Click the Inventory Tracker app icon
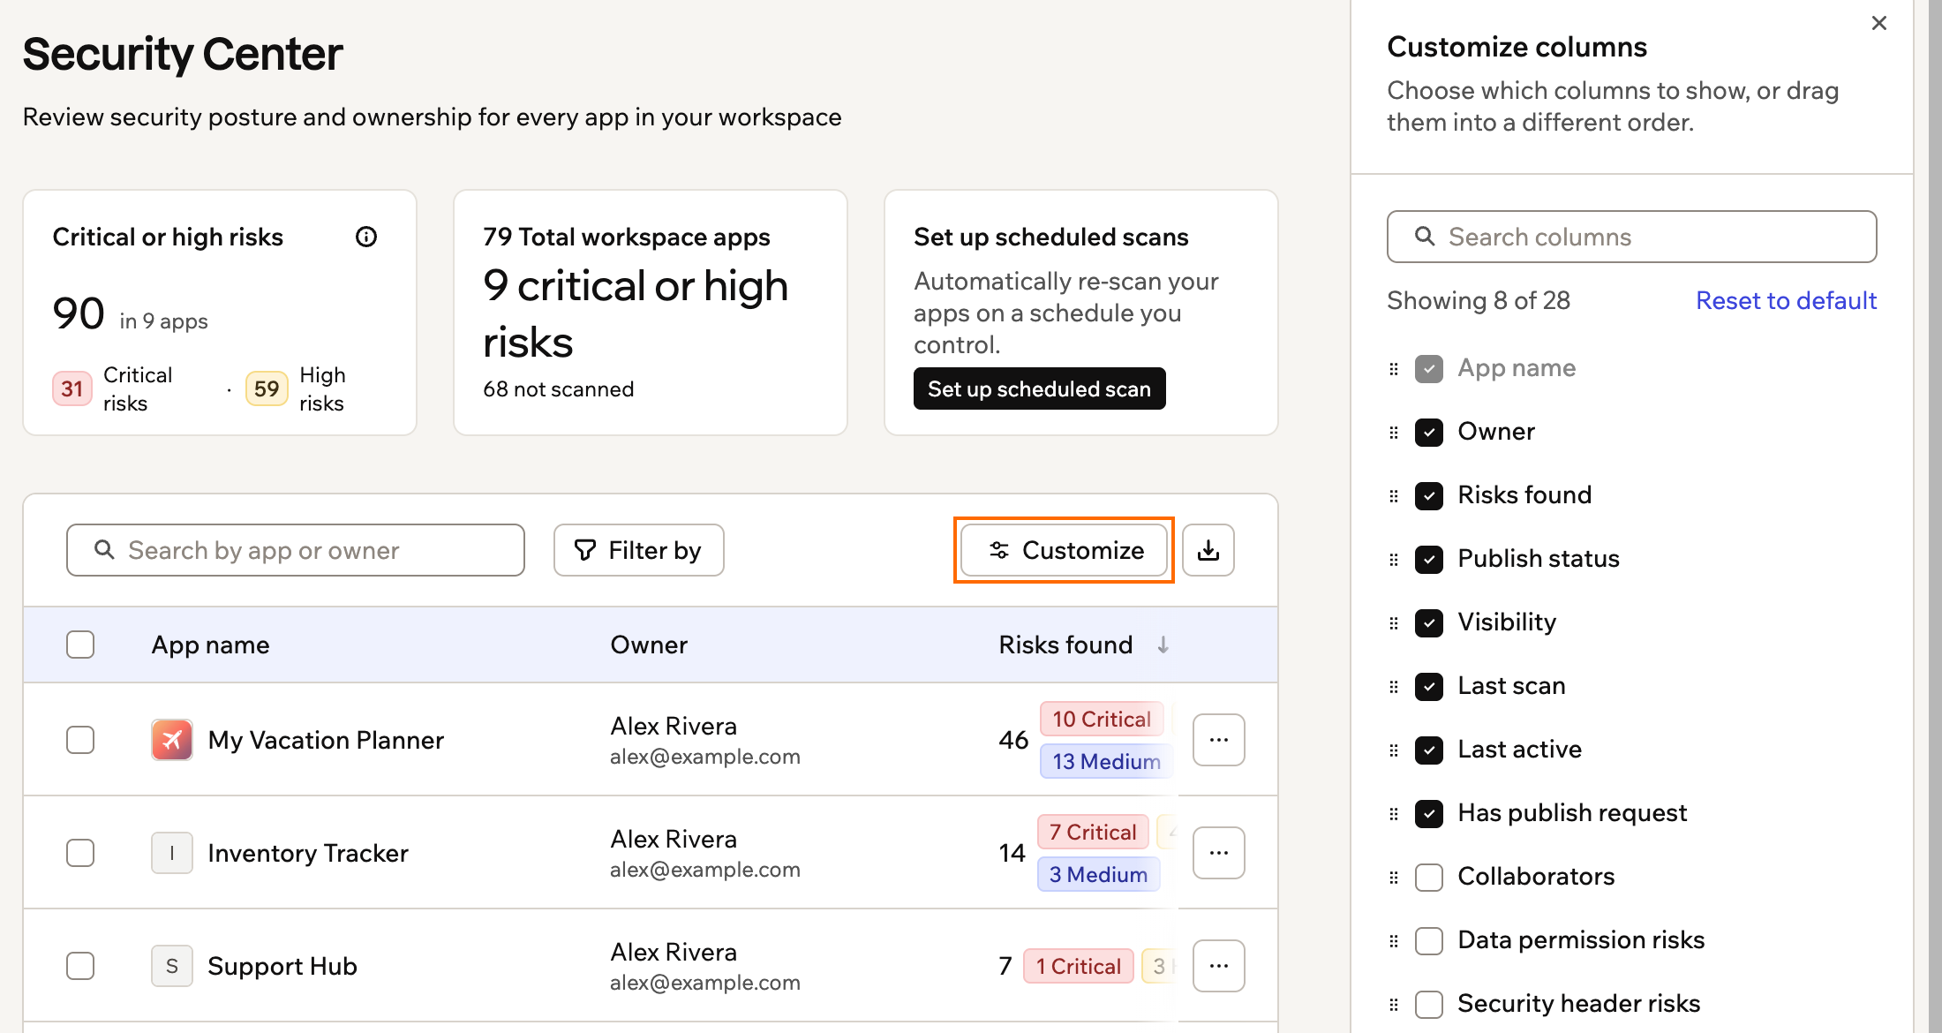The width and height of the screenshot is (1942, 1033). (172, 853)
